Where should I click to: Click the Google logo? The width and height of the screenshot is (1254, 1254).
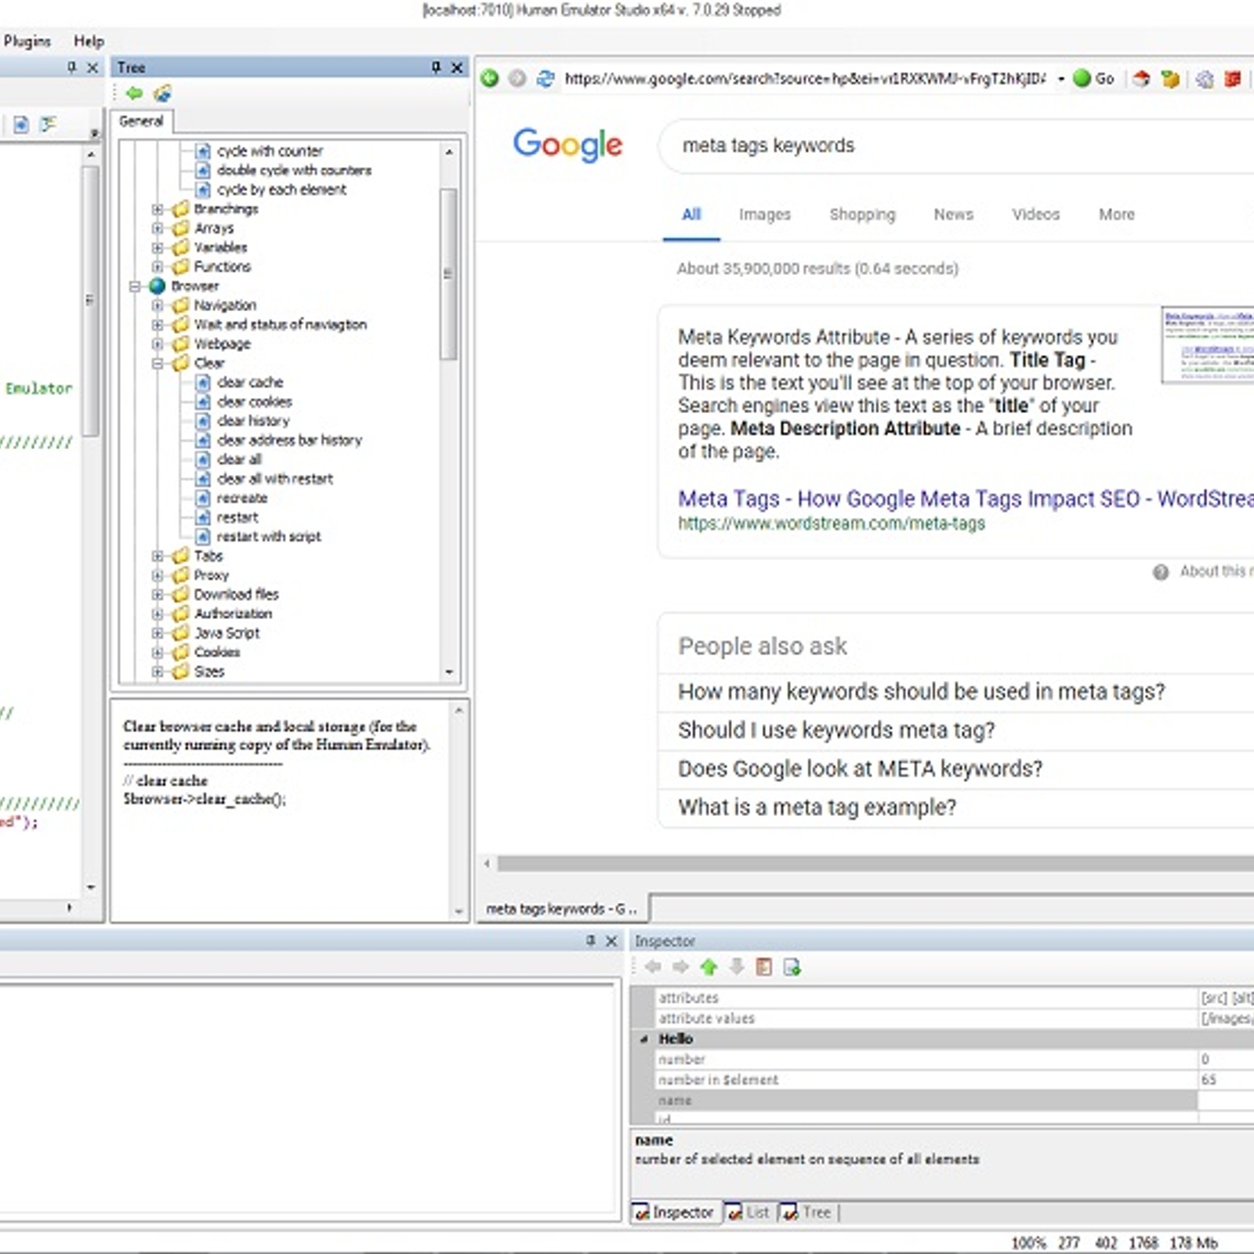pos(567,144)
